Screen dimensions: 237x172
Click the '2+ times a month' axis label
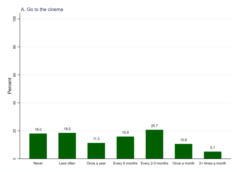(x=212, y=163)
